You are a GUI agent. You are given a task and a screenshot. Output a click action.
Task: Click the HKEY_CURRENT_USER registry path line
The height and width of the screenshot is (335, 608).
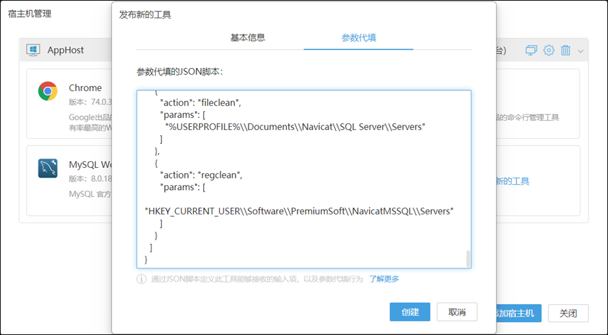(x=299, y=211)
